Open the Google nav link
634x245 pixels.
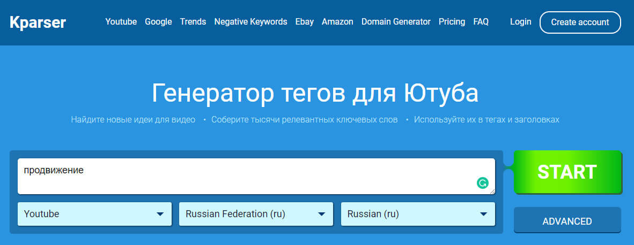[x=159, y=22]
